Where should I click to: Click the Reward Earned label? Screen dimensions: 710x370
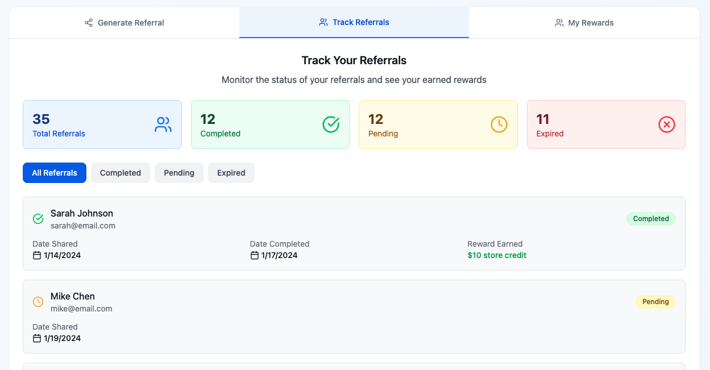495,244
